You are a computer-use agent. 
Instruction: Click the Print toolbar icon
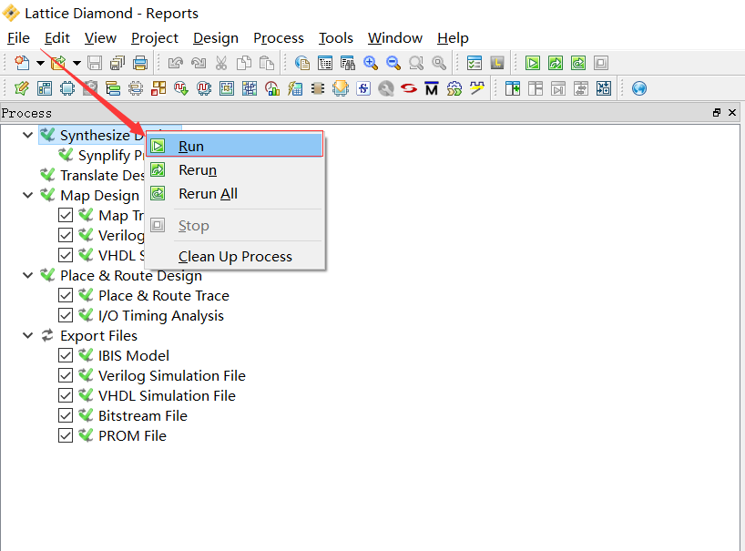point(140,63)
